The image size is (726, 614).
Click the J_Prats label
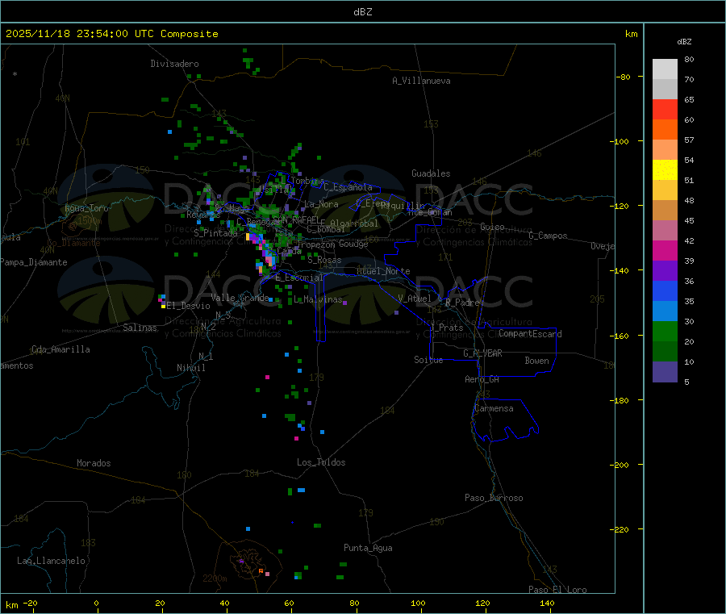446,328
